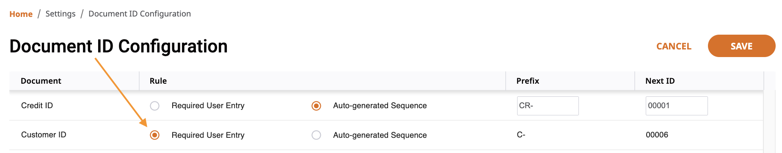Click the CANCEL button
782x153 pixels.
pyautogui.click(x=674, y=46)
